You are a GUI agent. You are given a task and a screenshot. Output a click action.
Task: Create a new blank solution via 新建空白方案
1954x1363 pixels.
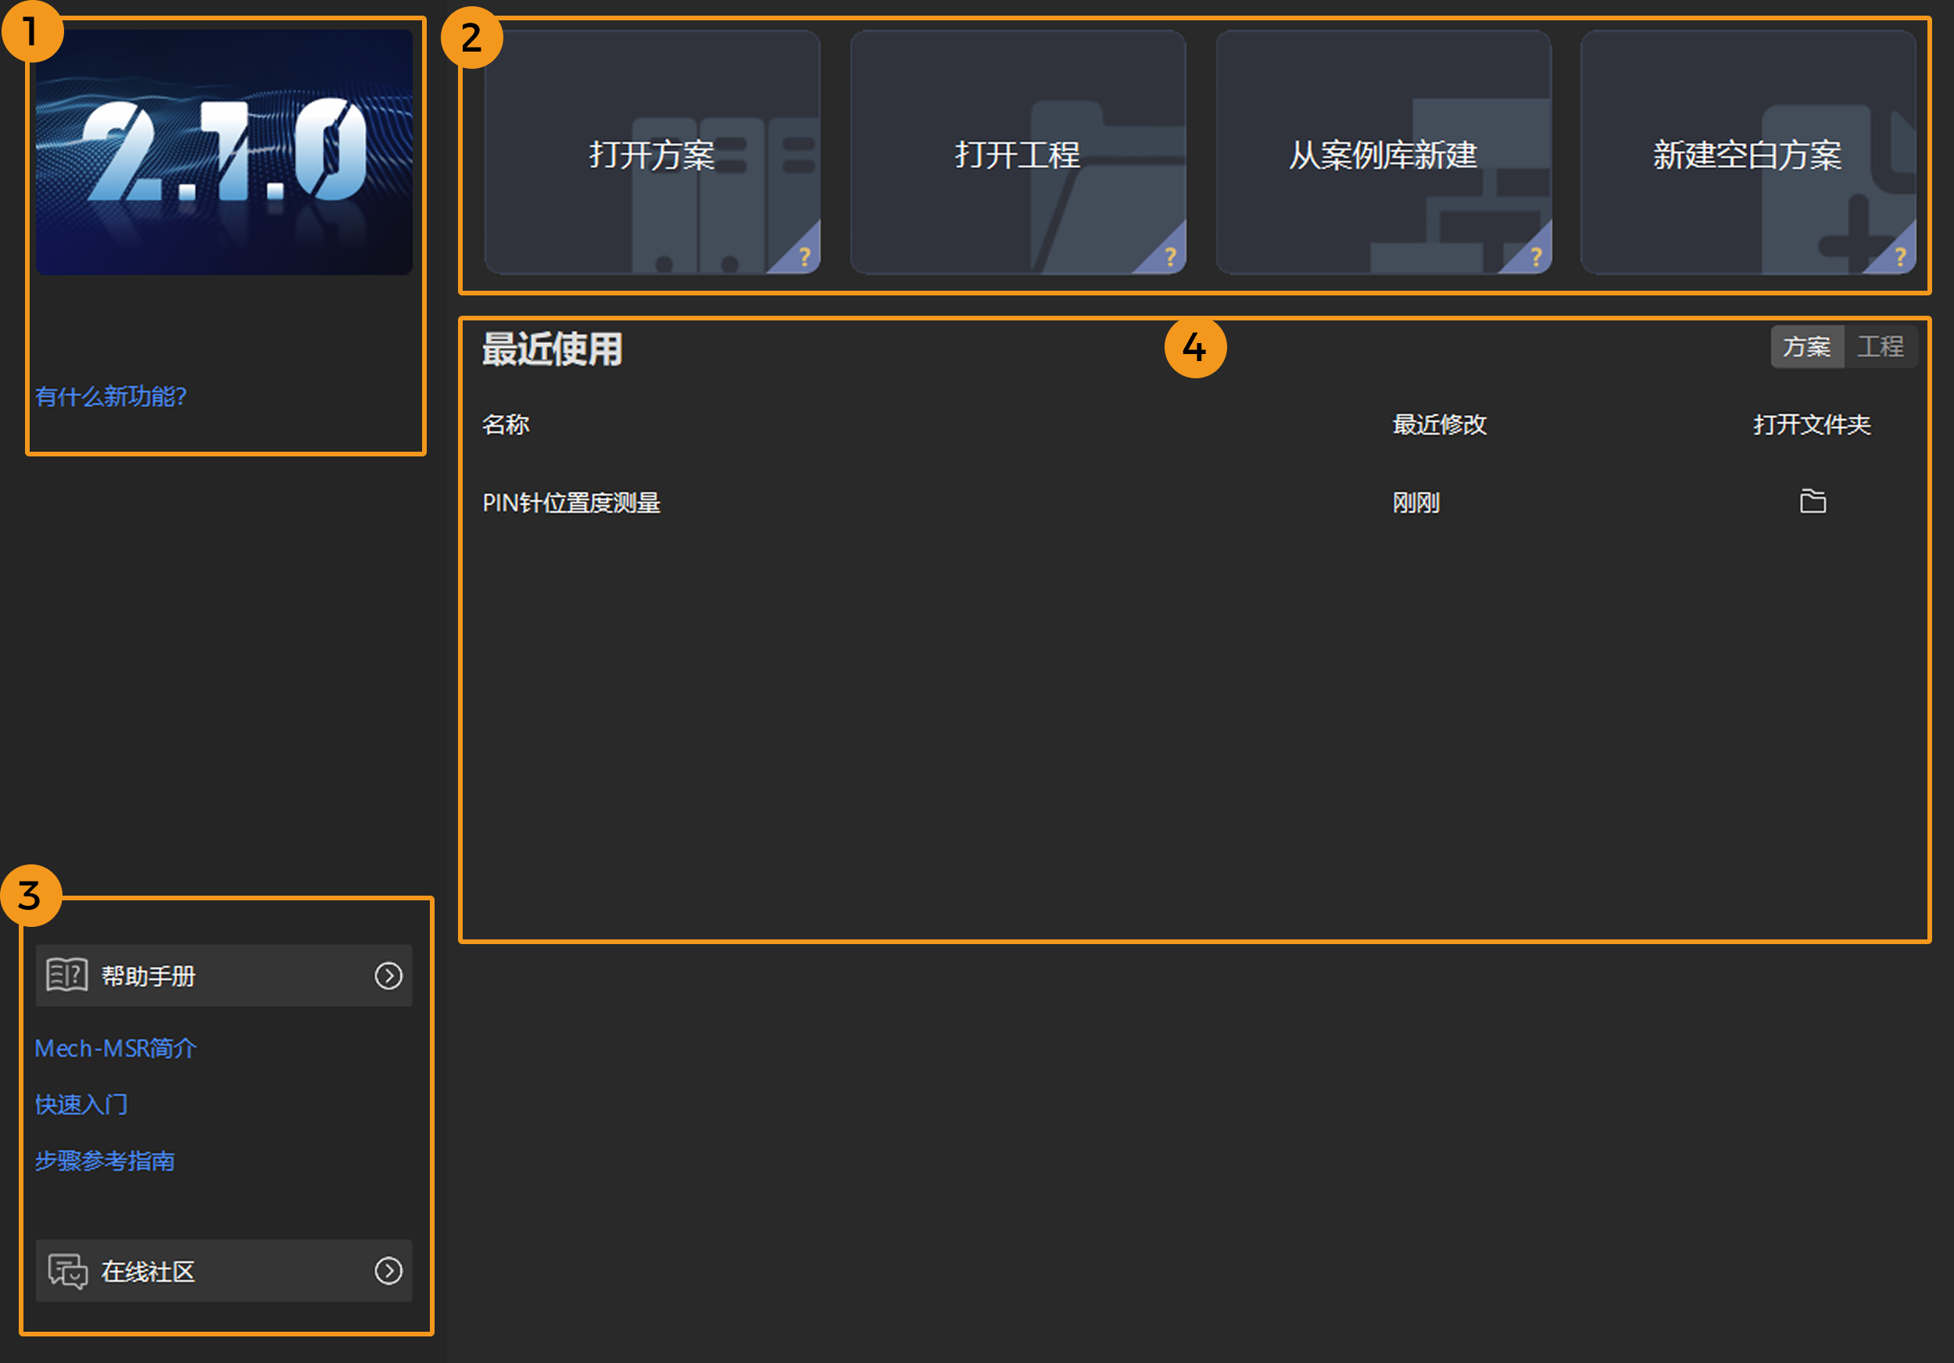coord(1748,152)
